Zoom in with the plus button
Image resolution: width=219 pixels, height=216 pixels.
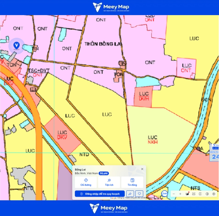pyautogui.click(x=180, y=194)
